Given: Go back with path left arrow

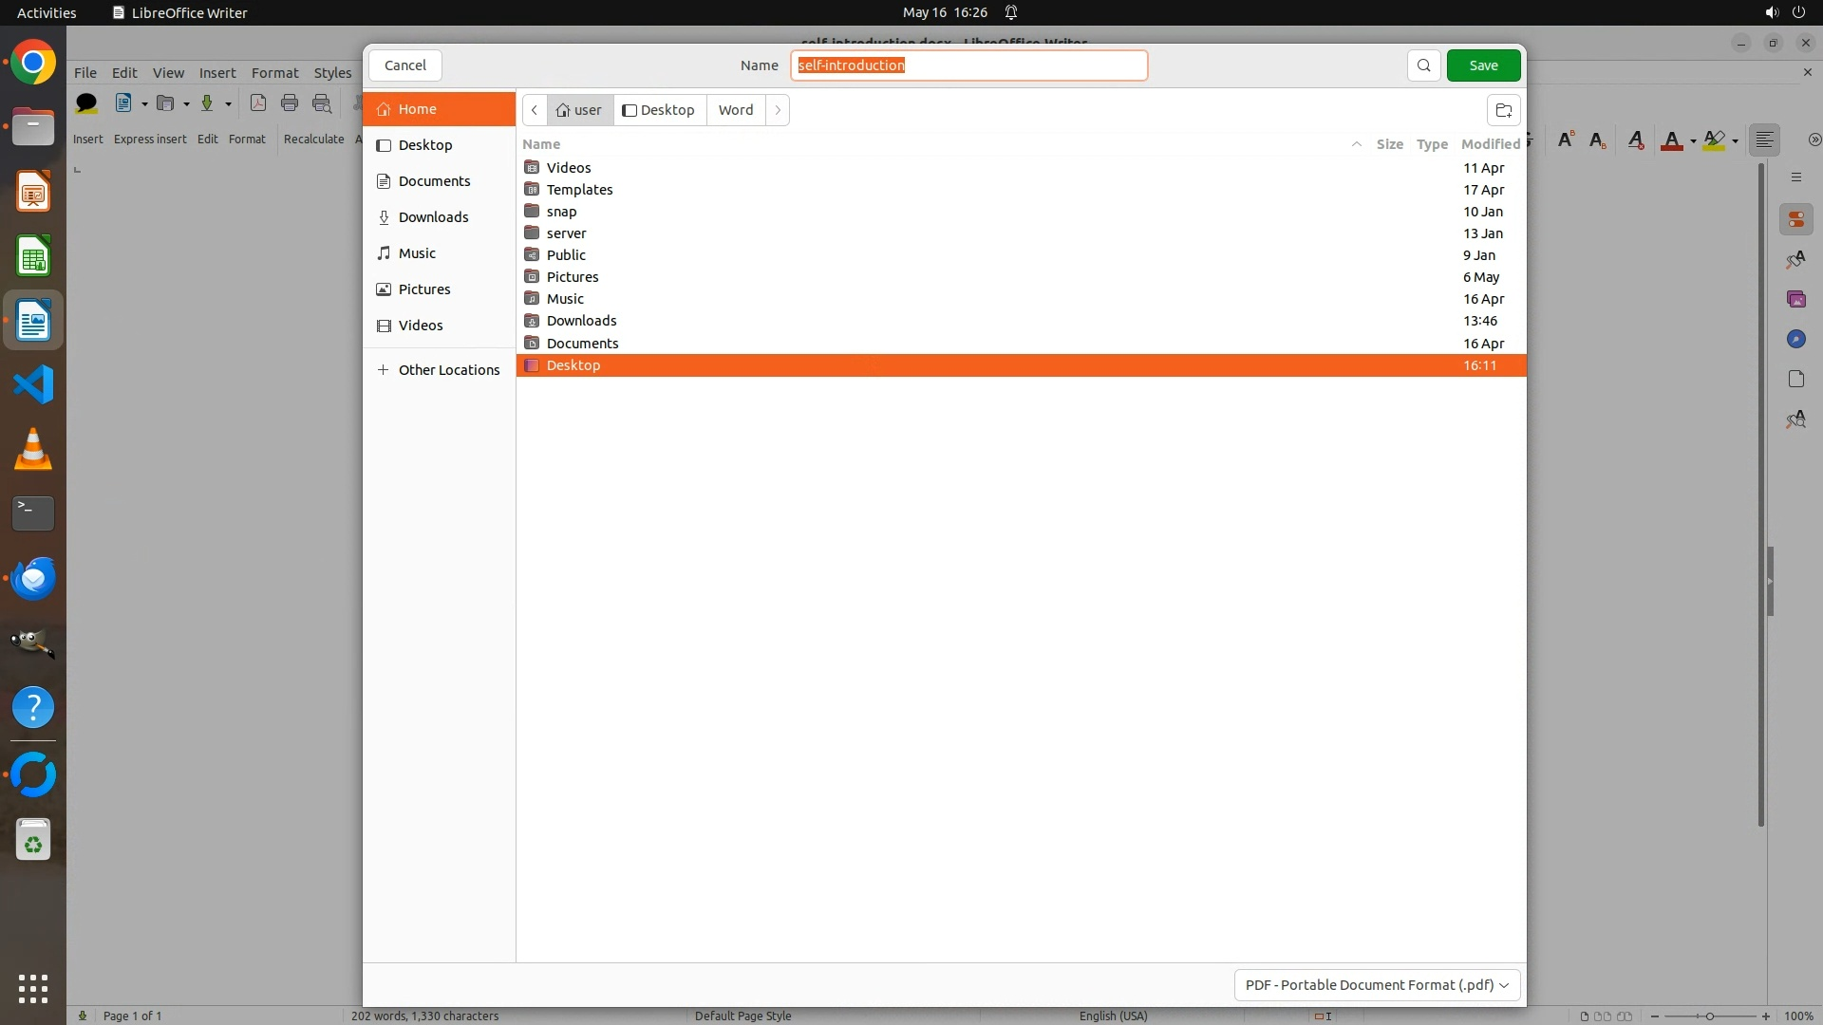Looking at the screenshot, I should pos(535,110).
